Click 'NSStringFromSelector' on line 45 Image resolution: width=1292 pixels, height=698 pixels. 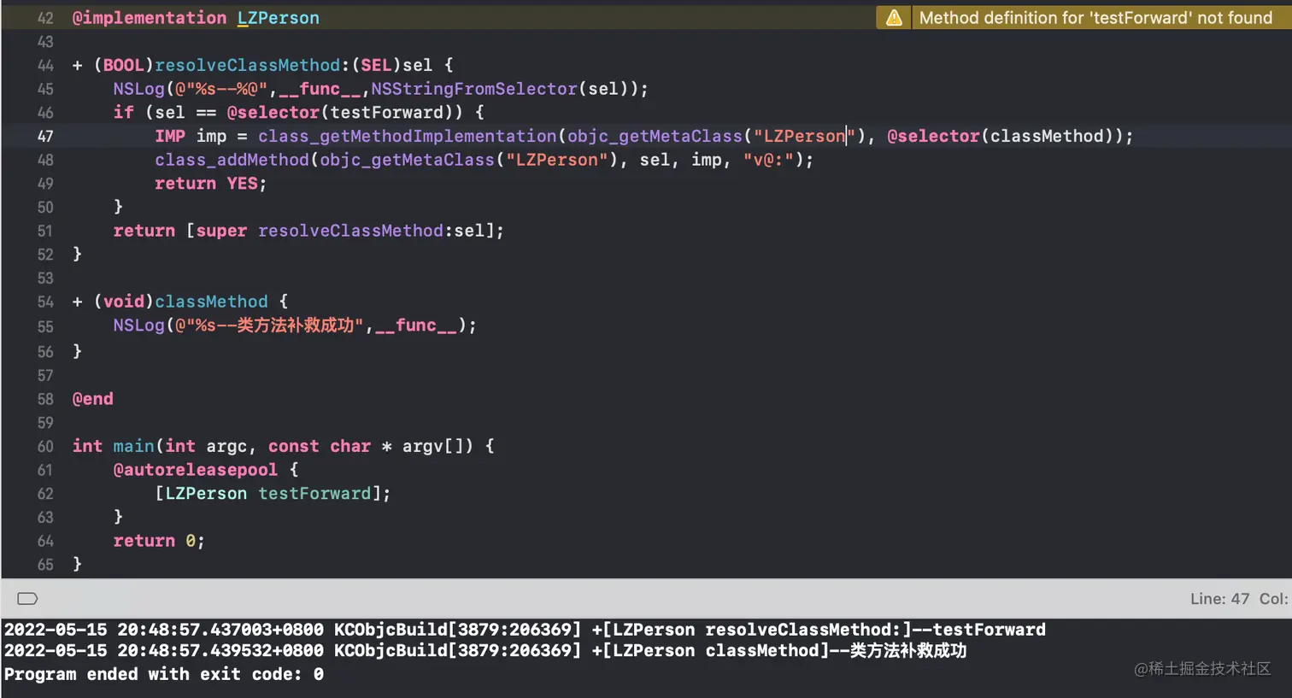474,89
